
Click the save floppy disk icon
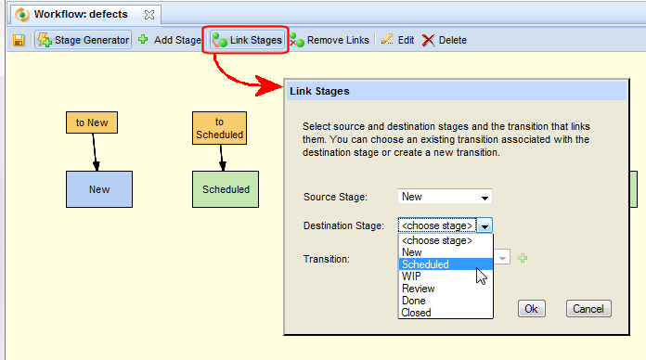click(x=19, y=40)
